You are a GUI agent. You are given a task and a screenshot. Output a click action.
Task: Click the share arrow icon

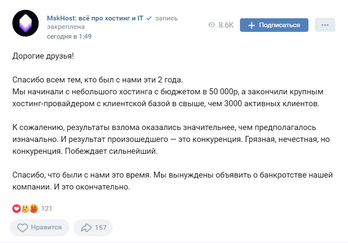coord(86,228)
